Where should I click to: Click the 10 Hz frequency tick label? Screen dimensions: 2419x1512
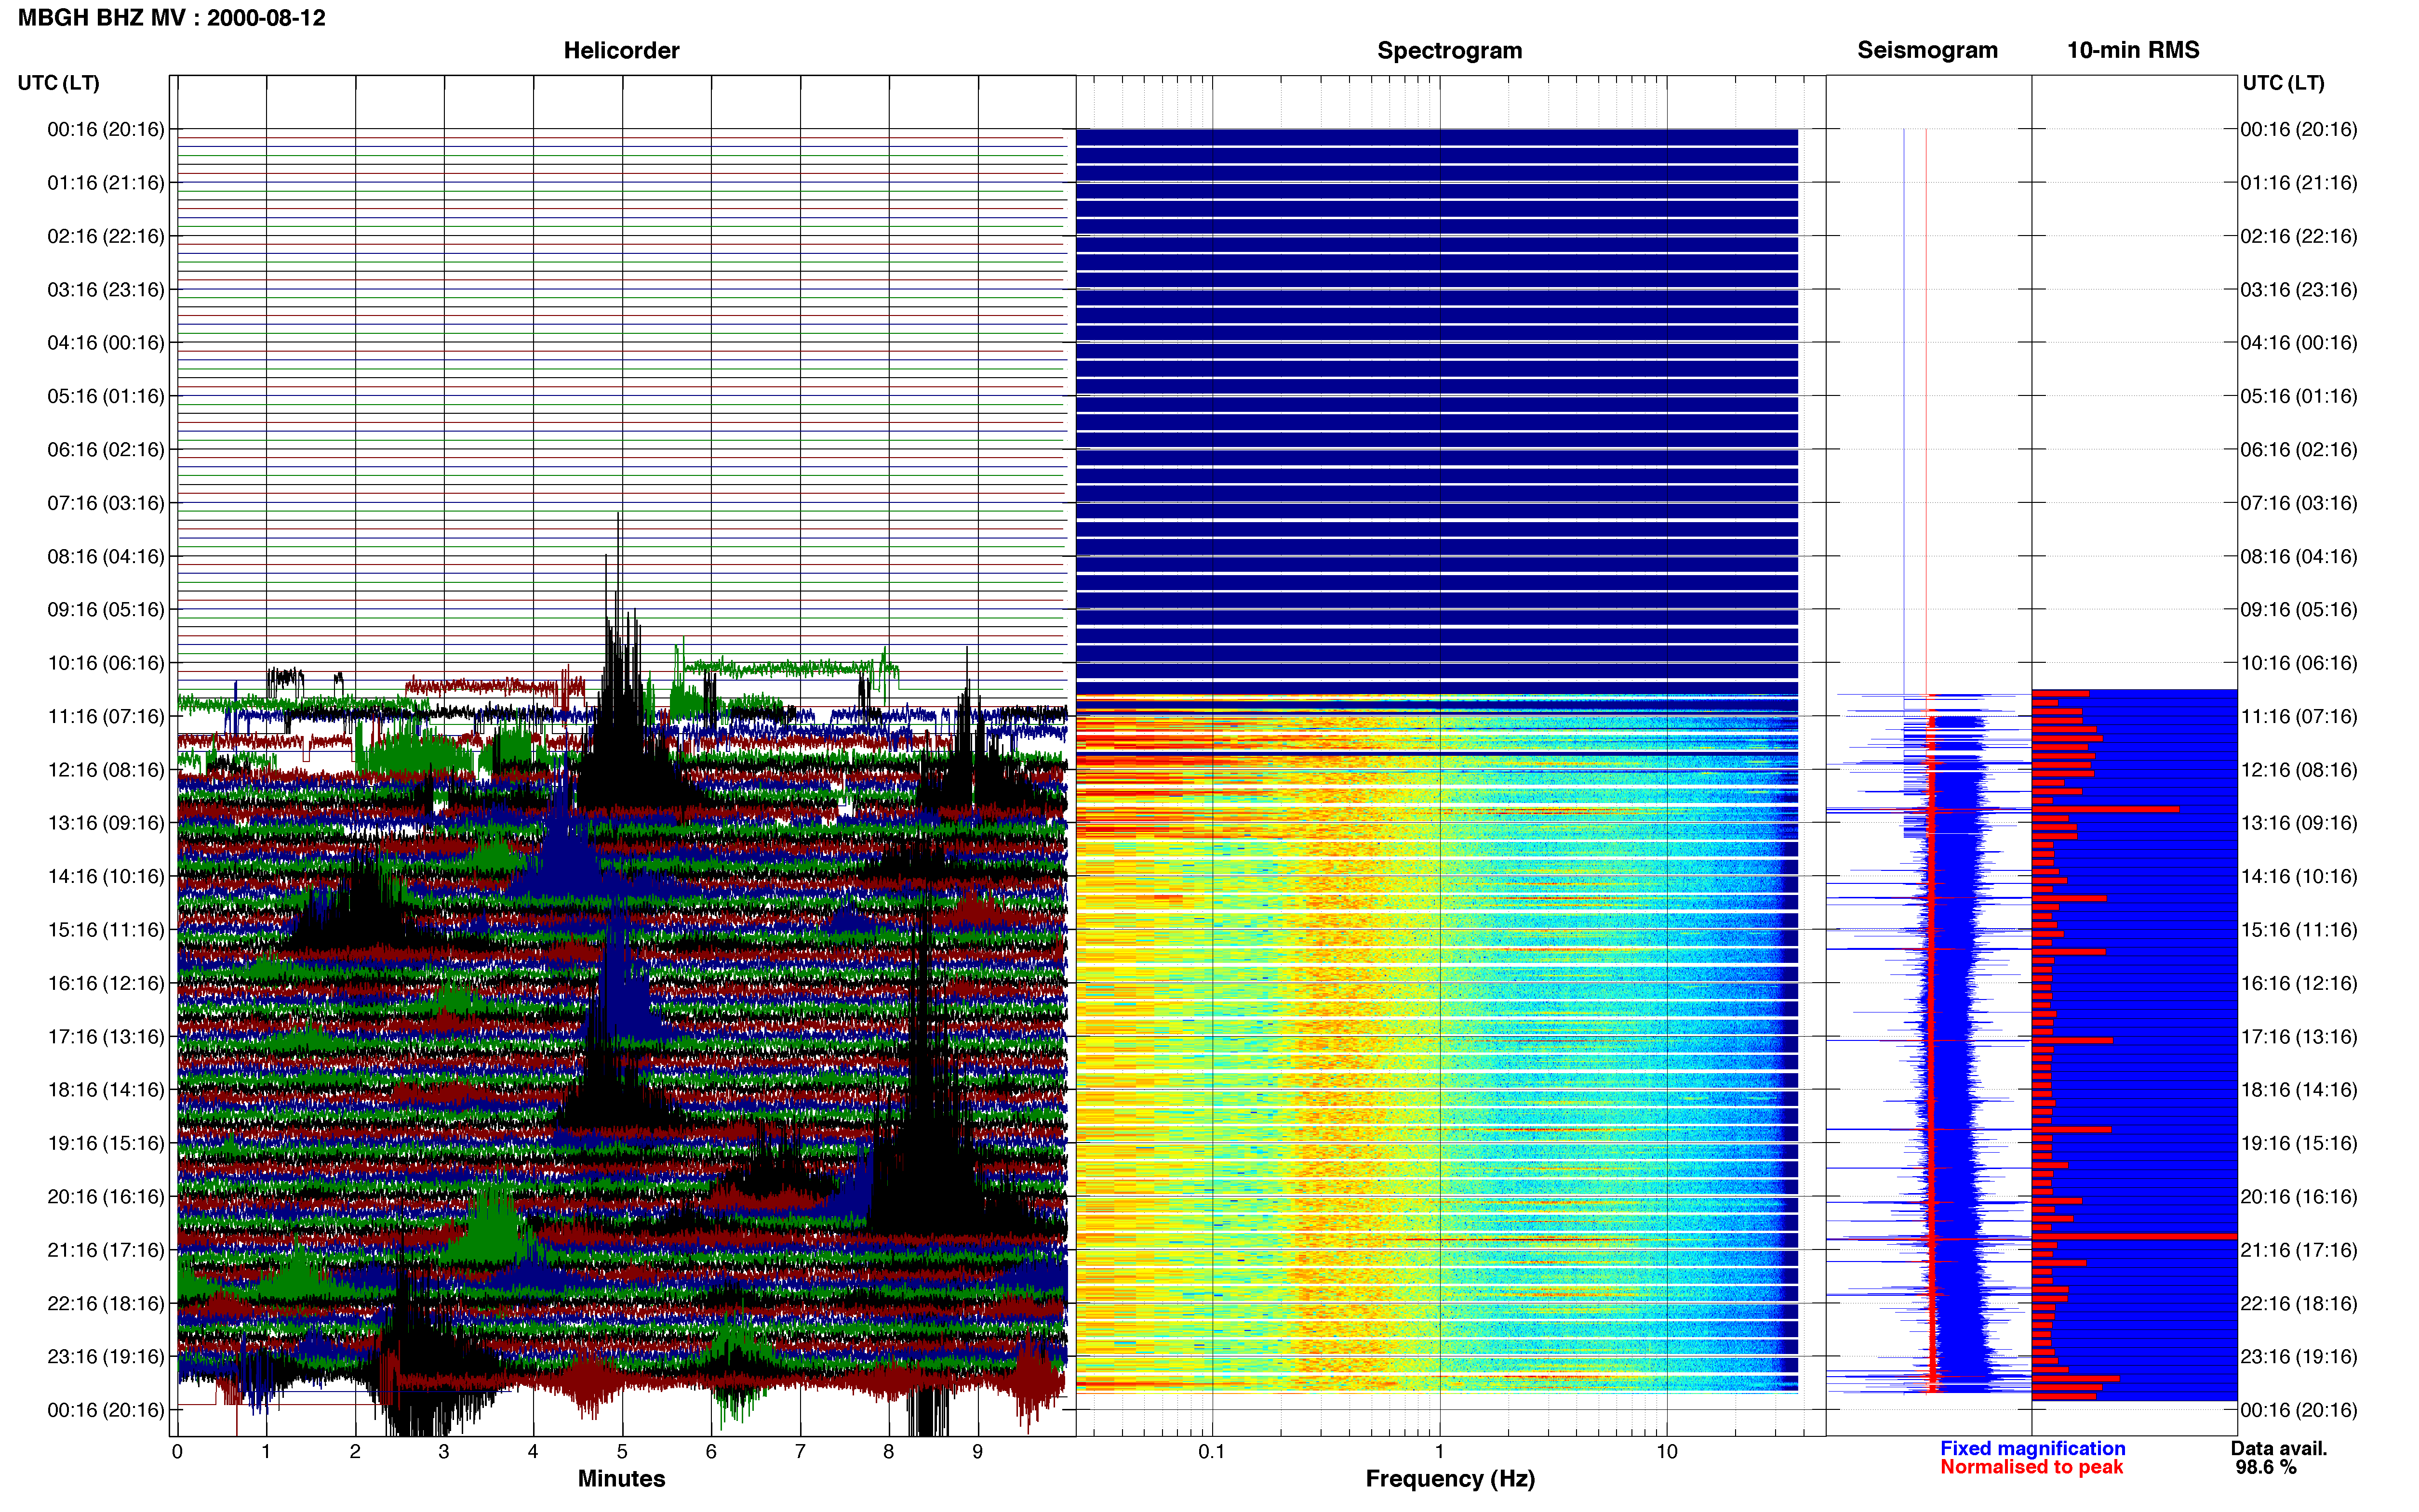pyautogui.click(x=1667, y=1451)
